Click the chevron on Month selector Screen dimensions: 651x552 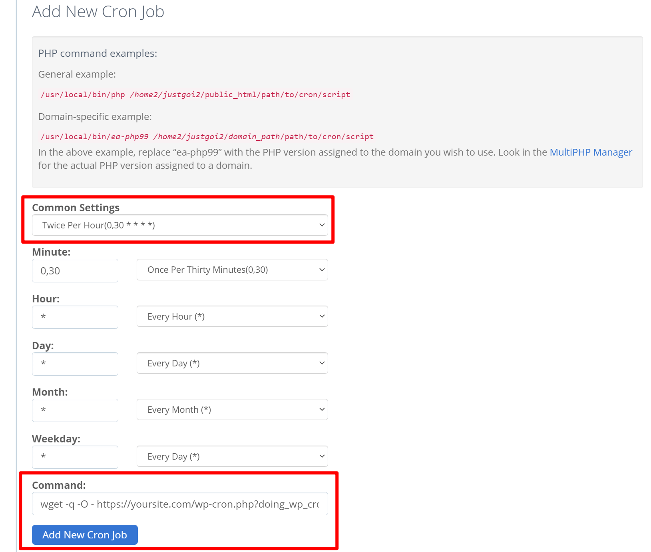pyautogui.click(x=322, y=409)
